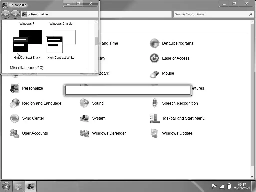
Task: Open the User Accounts link
Action: tap(35, 133)
